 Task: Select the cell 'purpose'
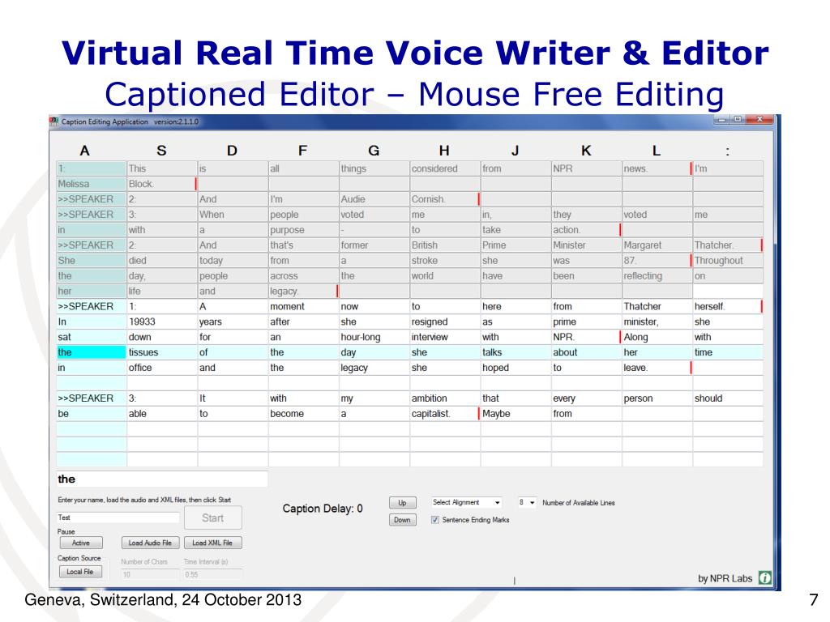click(303, 229)
